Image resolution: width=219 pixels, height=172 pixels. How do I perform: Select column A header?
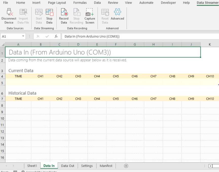18,45
